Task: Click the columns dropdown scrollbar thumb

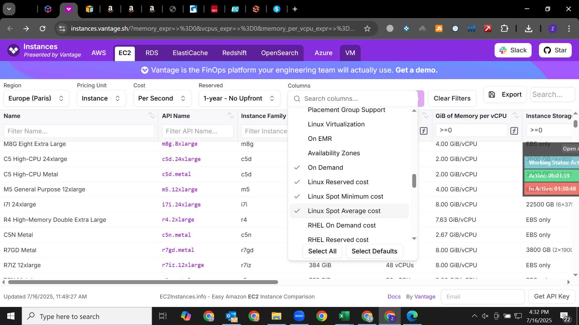Action: (x=414, y=181)
